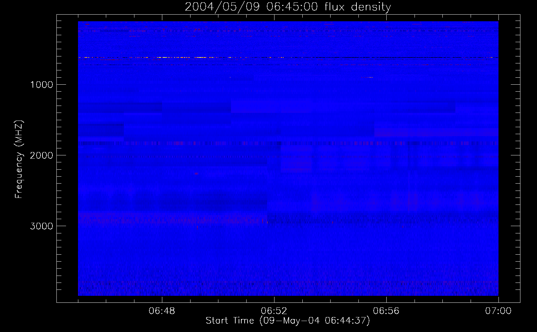
Task: Click the "Start Time (09-May-04 06:44:37)" label
Action: point(288,321)
